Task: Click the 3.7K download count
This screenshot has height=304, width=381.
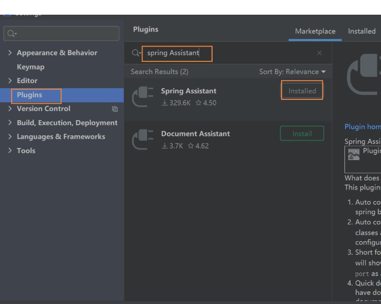Action: (x=172, y=146)
